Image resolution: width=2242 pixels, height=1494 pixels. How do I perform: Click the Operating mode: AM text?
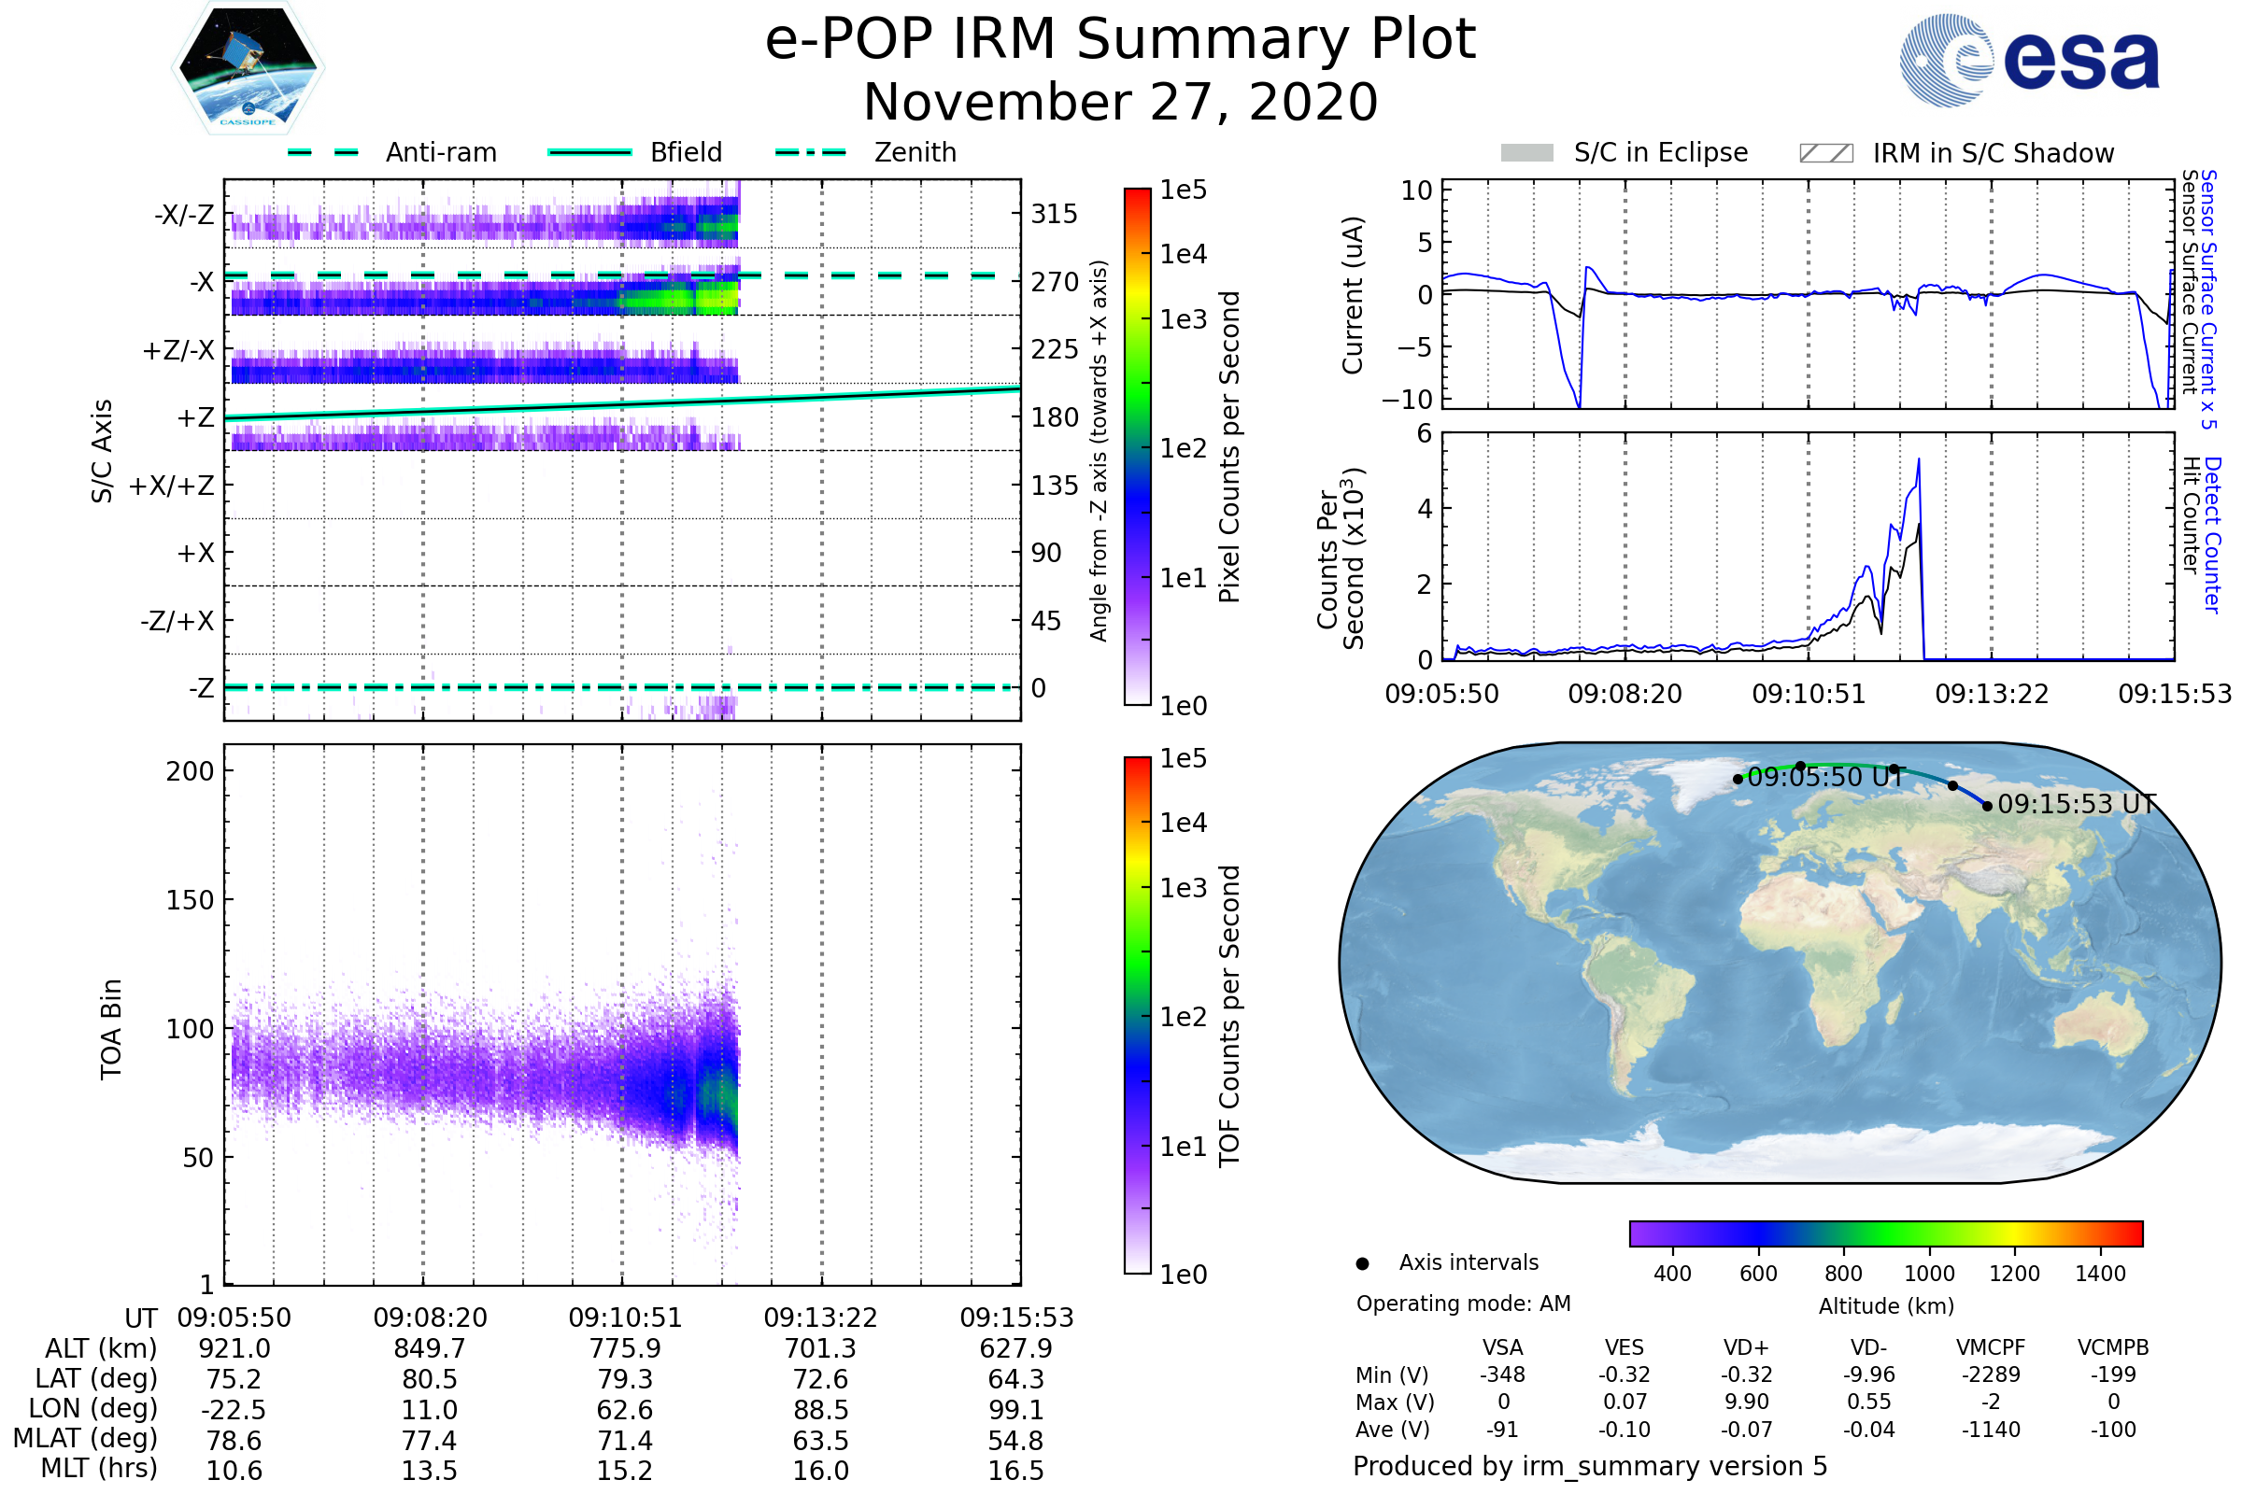(x=1463, y=1304)
